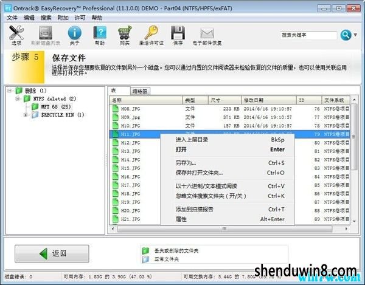This screenshot has height=285, width=365.
Task: Sort by the 名称 (Name) column header
Action: pyautogui.click(x=146, y=100)
